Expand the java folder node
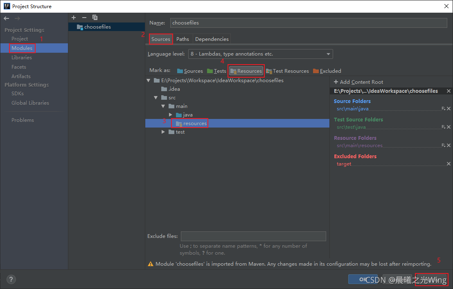This screenshot has width=453, height=289. 171,115
